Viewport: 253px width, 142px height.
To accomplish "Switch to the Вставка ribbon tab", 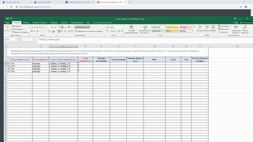I will [x=26, y=23].
